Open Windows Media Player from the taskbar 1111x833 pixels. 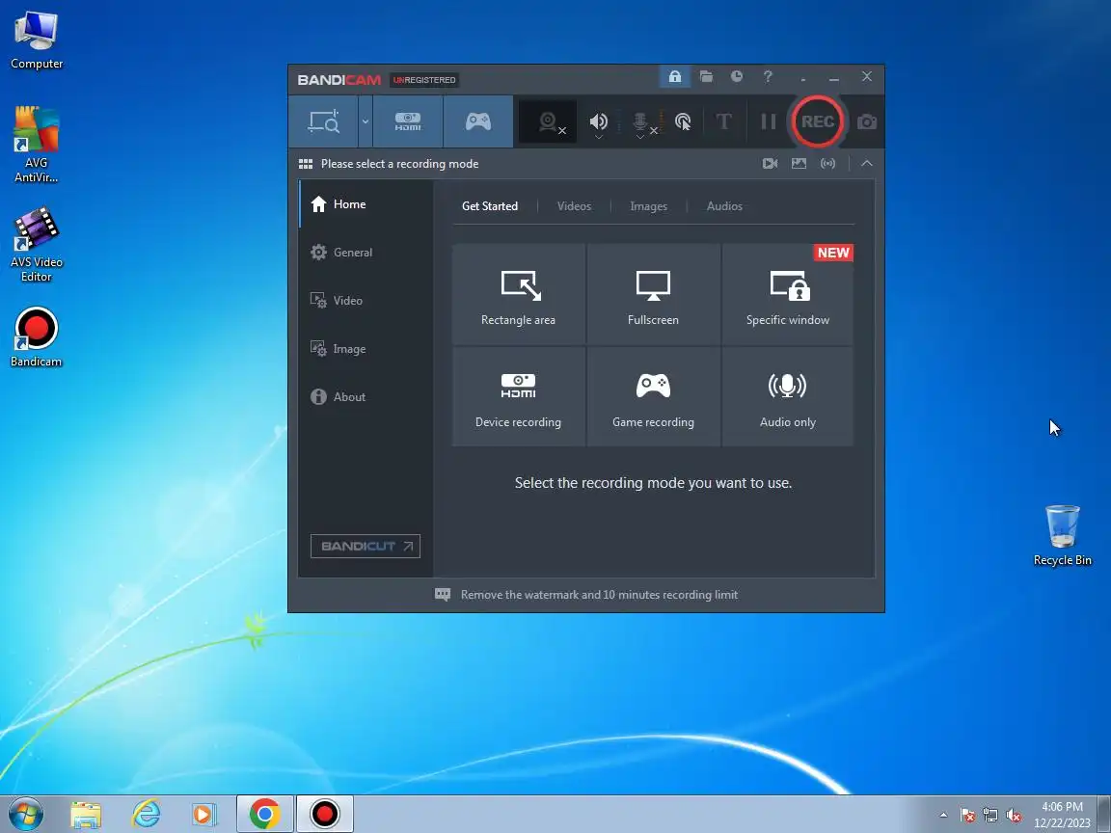(203, 815)
